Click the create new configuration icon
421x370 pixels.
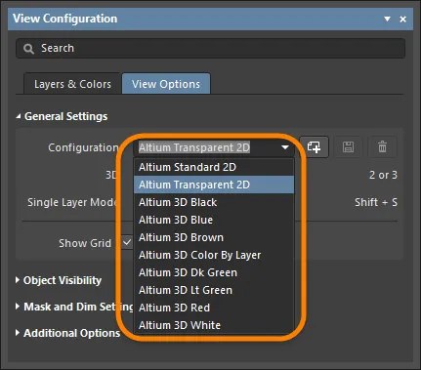[x=314, y=147]
